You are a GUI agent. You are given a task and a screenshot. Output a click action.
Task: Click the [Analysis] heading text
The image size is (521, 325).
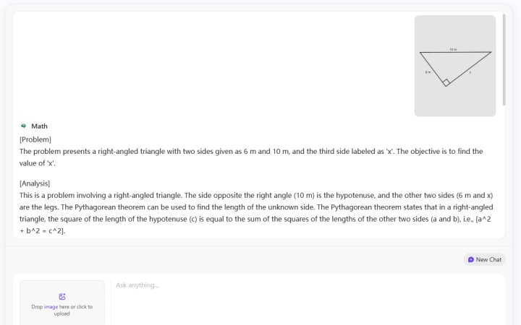pos(35,183)
